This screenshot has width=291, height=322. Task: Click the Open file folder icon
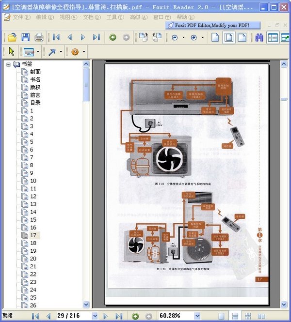(12, 37)
